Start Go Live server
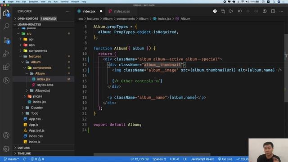 225,159
